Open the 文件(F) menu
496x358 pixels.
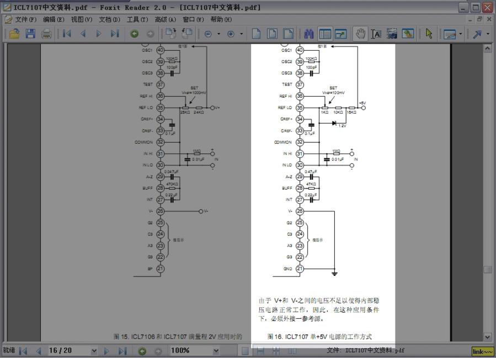pyautogui.click(x=26, y=20)
